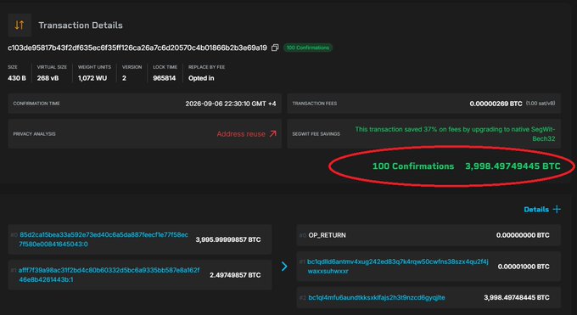
Task: Click the Replace By Fee Opted in value
Action: click(201, 78)
